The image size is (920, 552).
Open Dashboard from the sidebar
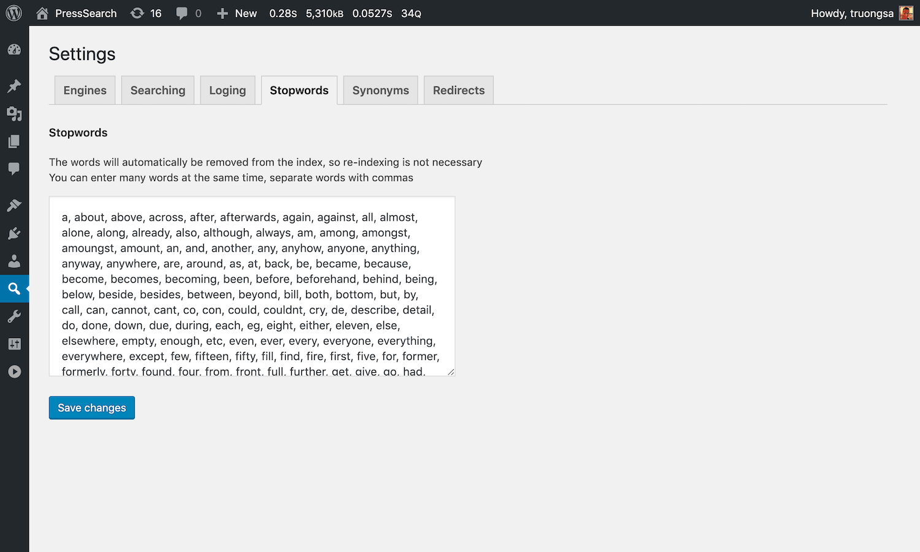tap(14, 50)
